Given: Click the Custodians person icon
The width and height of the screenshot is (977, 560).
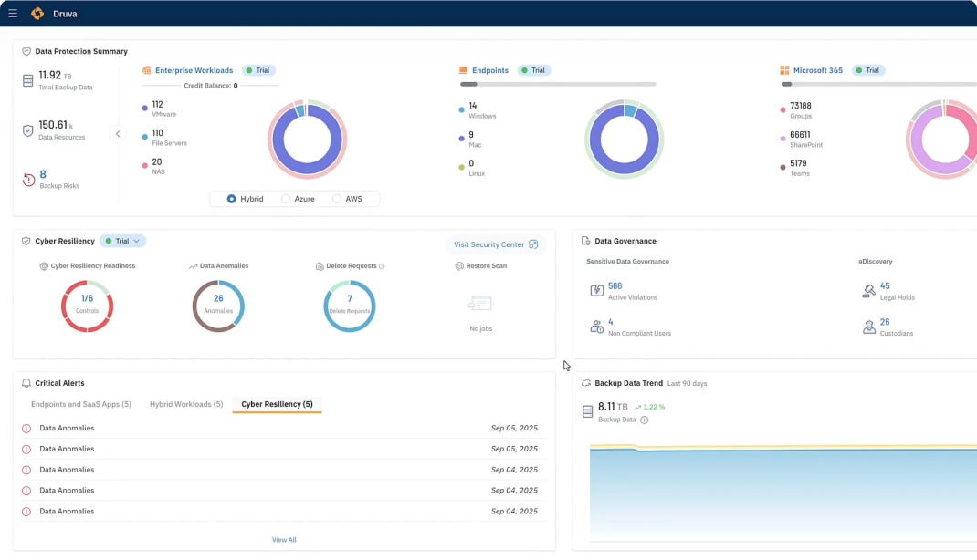Looking at the screenshot, I should pyautogui.click(x=868, y=327).
